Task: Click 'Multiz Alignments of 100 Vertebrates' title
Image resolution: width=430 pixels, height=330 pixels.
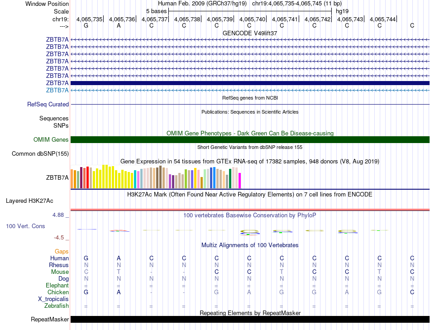Action: pos(250,245)
